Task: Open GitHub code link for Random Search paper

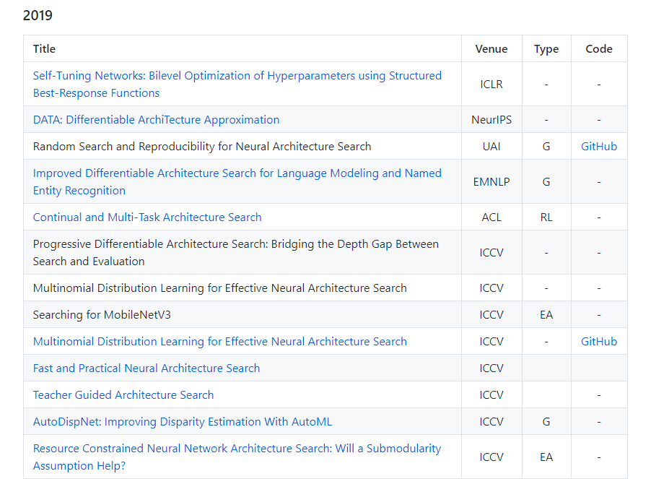Action: tap(599, 147)
